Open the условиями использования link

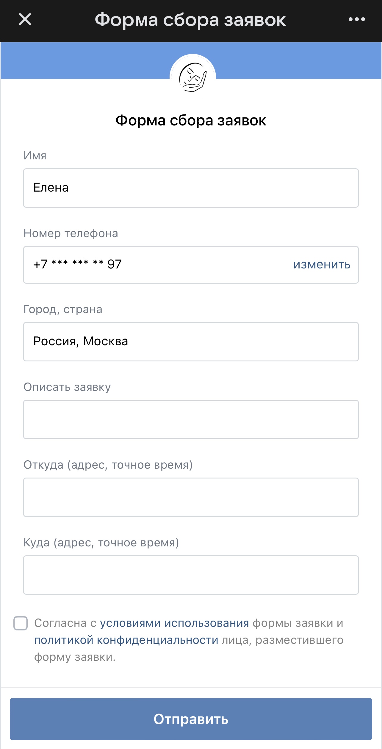(x=174, y=623)
